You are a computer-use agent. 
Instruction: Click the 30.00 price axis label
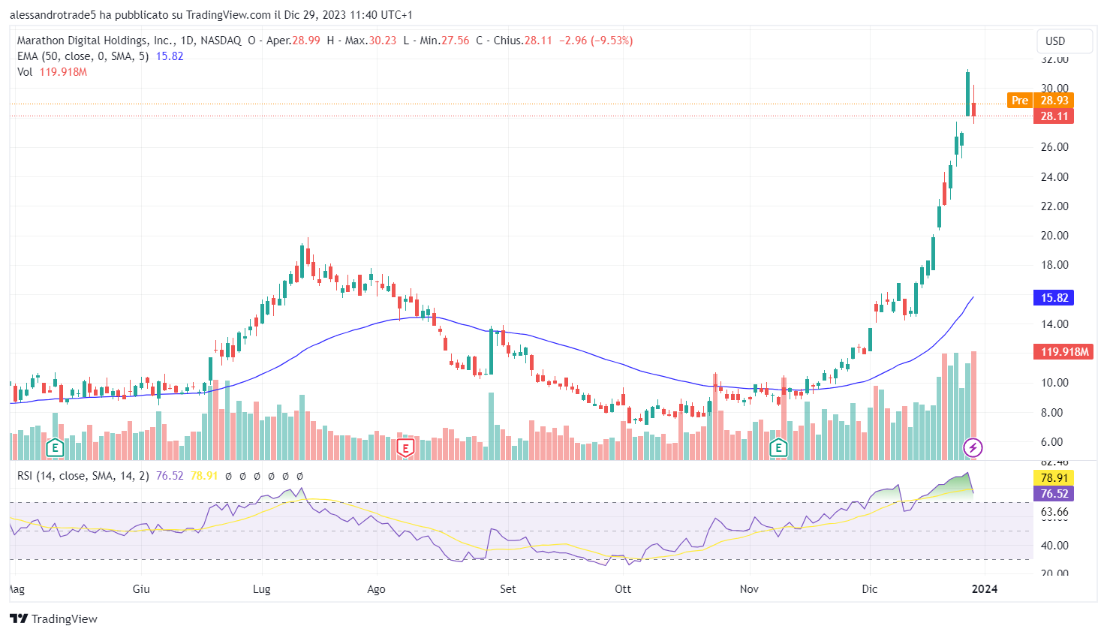coord(1054,88)
